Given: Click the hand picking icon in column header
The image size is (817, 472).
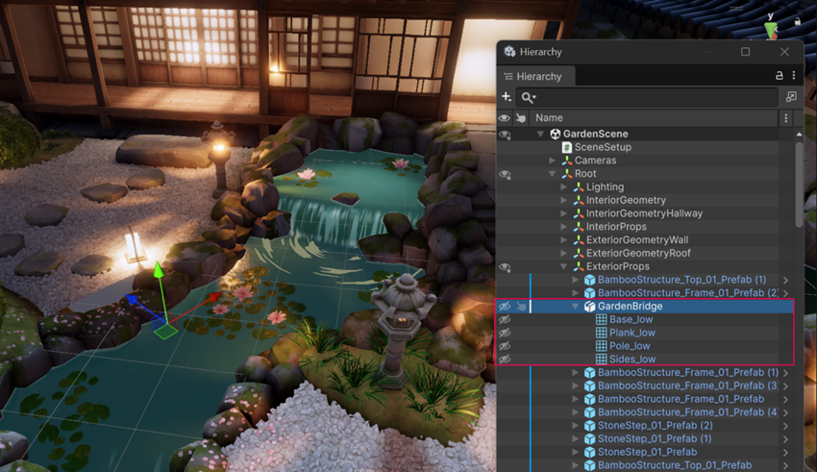Looking at the screenshot, I should [x=521, y=118].
